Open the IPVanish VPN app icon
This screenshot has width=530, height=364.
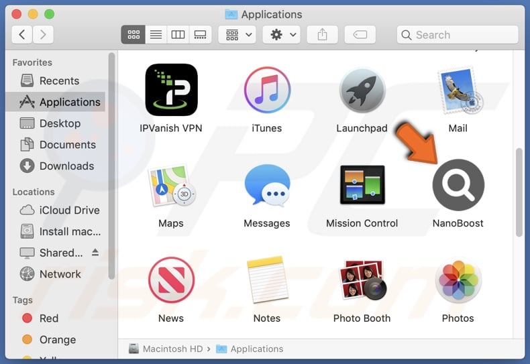pos(171,90)
